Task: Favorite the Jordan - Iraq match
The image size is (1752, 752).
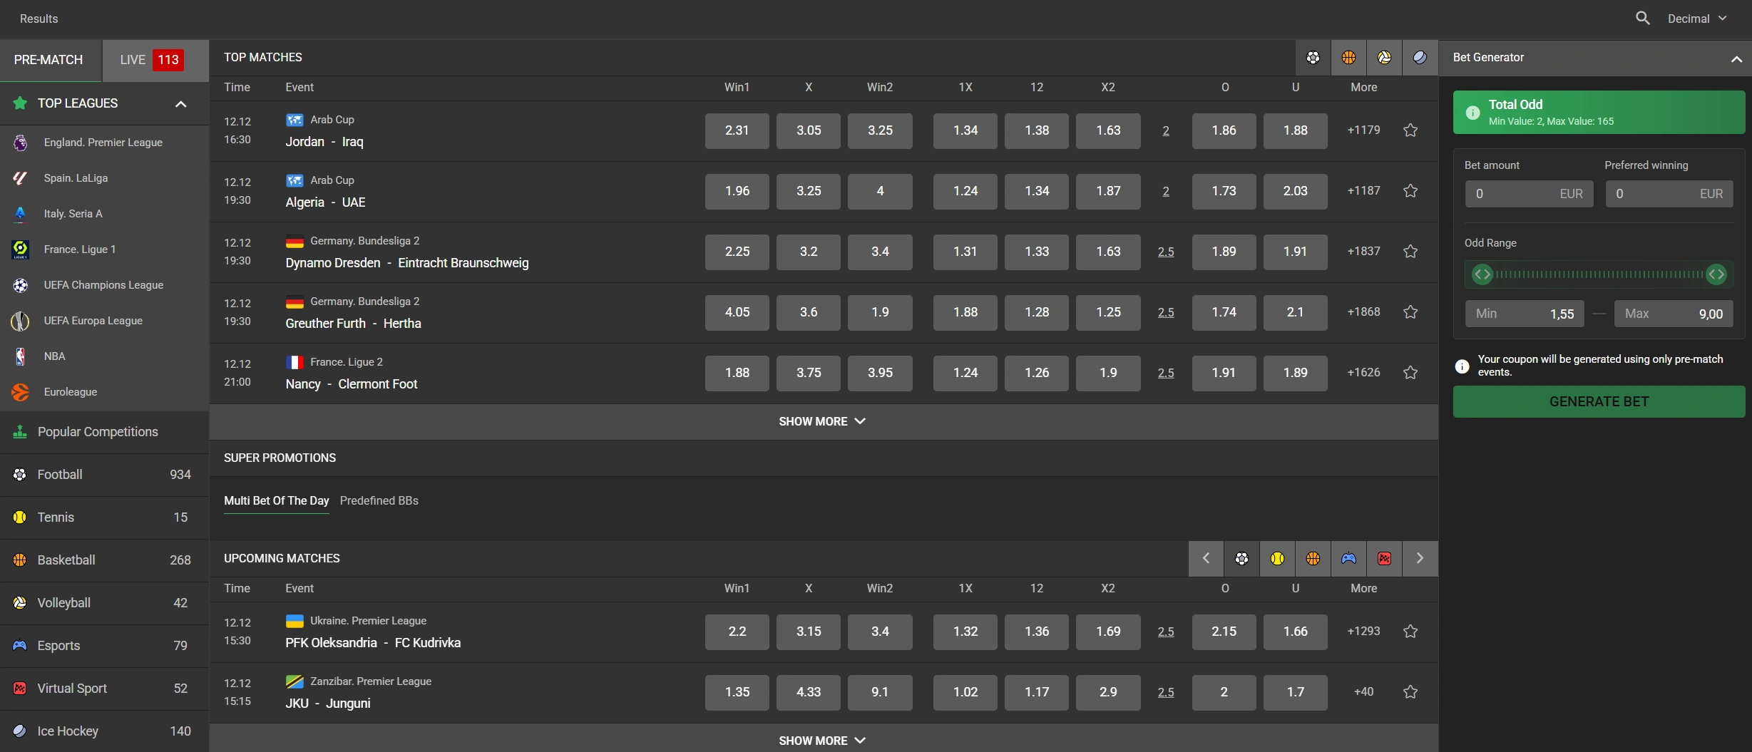Action: coord(1410,130)
